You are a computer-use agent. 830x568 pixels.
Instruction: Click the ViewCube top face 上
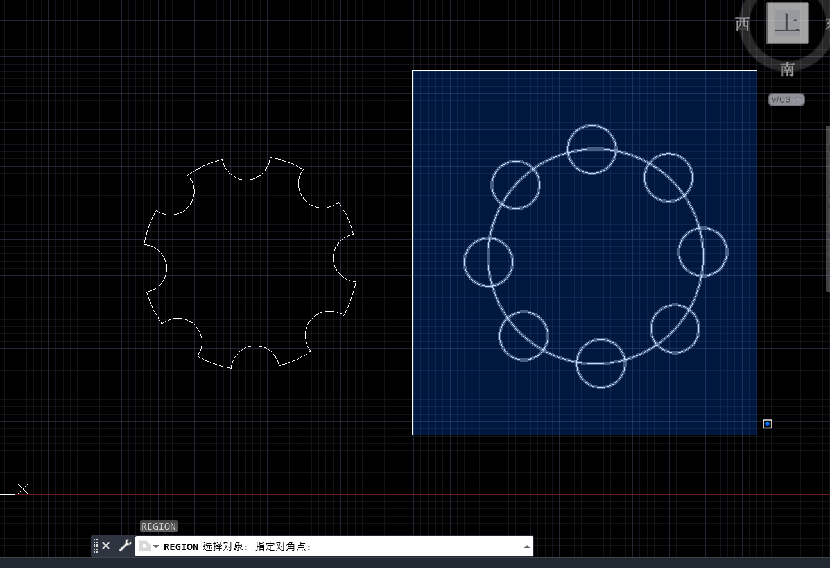tap(787, 24)
